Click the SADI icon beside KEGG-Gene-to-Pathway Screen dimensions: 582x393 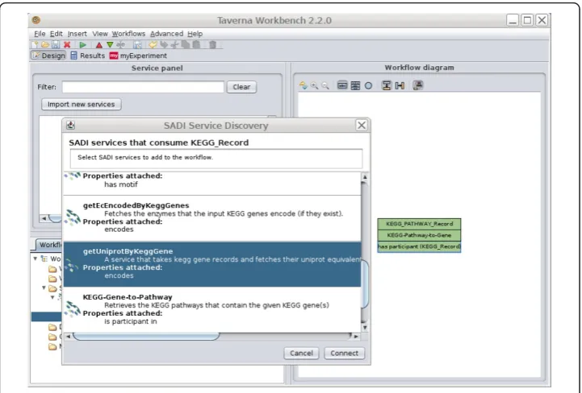pyautogui.click(x=73, y=308)
